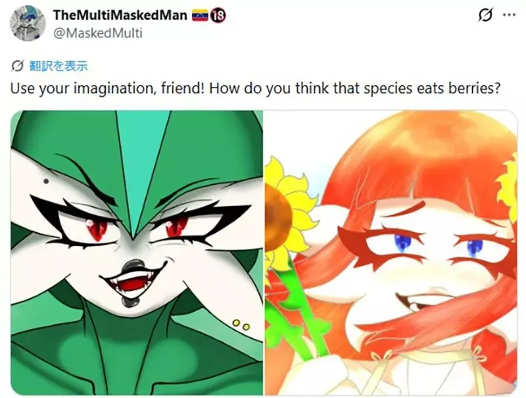Click the translate icon before 翻訳を表示
Image resolution: width=526 pixels, height=398 pixels.
point(17,66)
